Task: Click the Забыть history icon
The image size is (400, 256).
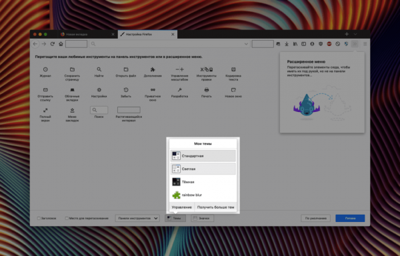Action: pyautogui.click(x=126, y=90)
